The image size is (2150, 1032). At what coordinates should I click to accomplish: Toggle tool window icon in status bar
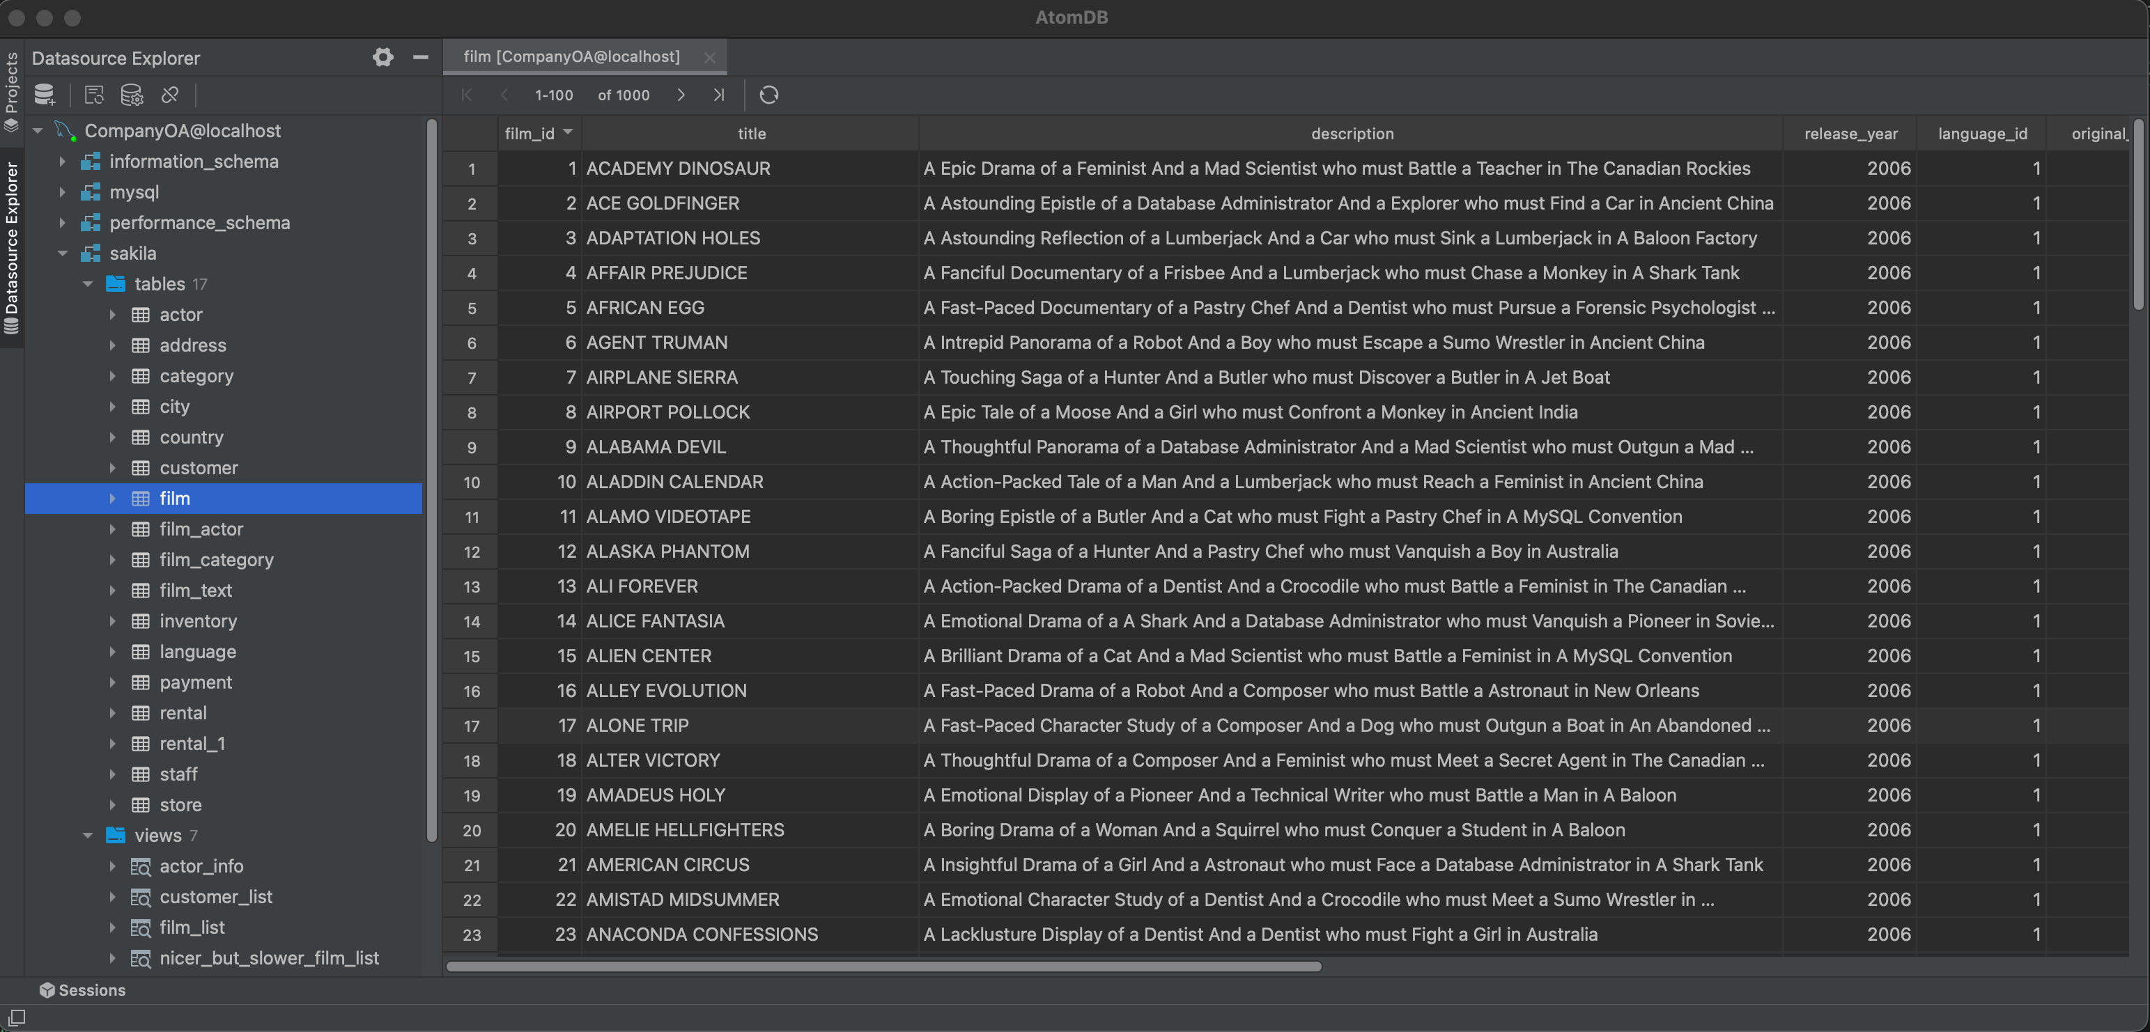[17, 1018]
